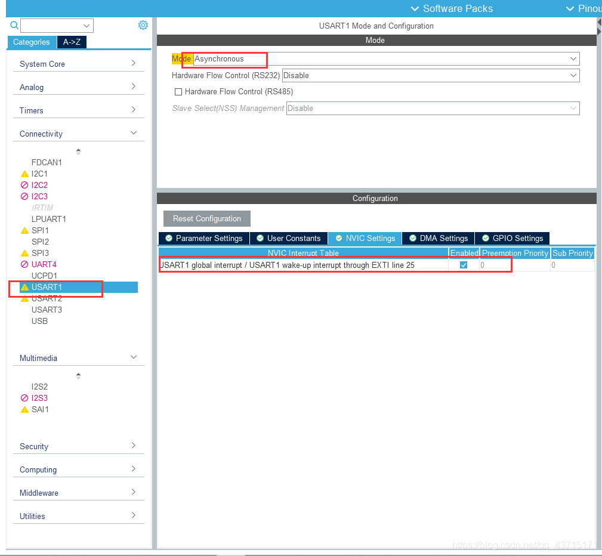Click the NVIC Settings green check icon
Screen dimensions: 602x556
pyautogui.click(x=339, y=238)
